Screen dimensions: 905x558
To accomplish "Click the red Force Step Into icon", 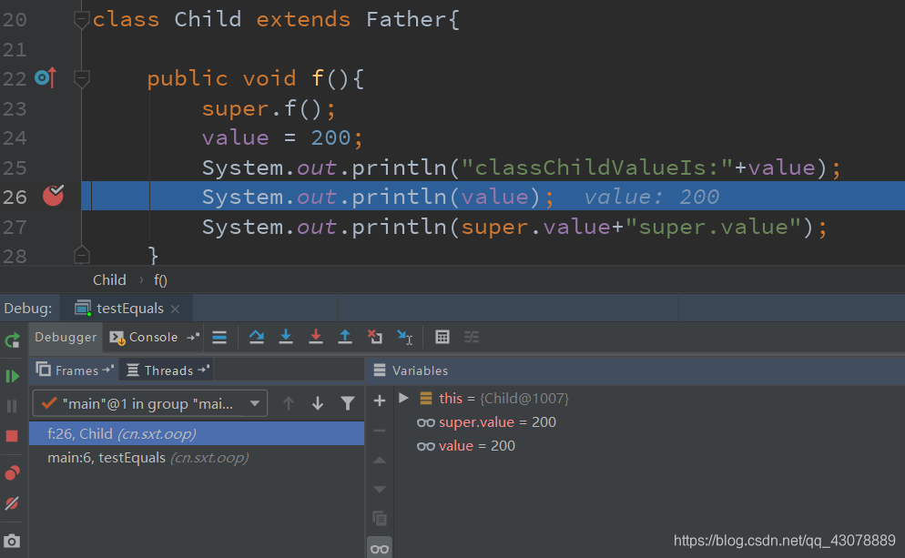I will click(x=315, y=337).
